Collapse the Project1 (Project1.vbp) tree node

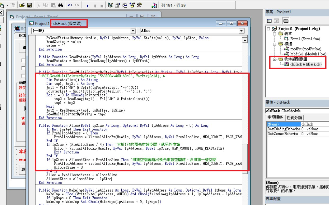click(268, 29)
